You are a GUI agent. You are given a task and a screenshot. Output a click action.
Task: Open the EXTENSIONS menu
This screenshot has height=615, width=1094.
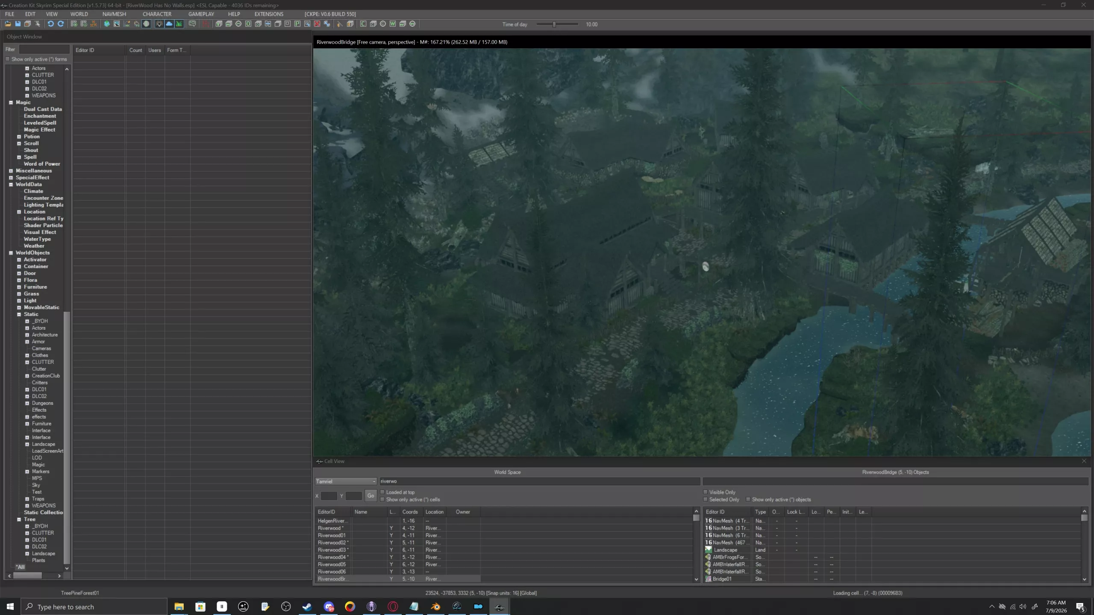point(269,14)
